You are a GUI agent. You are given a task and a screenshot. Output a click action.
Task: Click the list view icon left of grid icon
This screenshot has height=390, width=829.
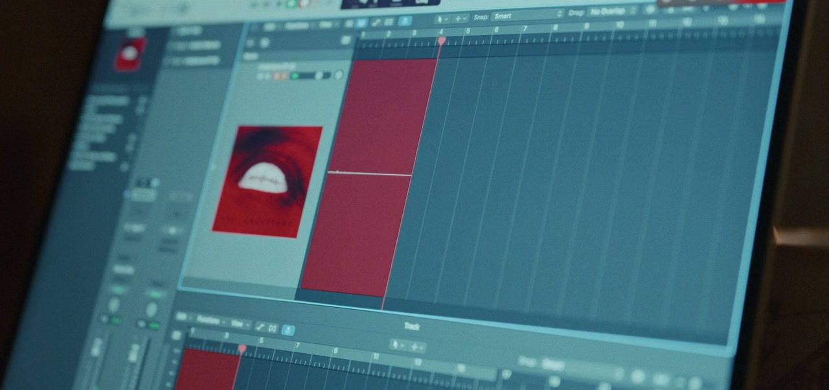[x=348, y=24]
